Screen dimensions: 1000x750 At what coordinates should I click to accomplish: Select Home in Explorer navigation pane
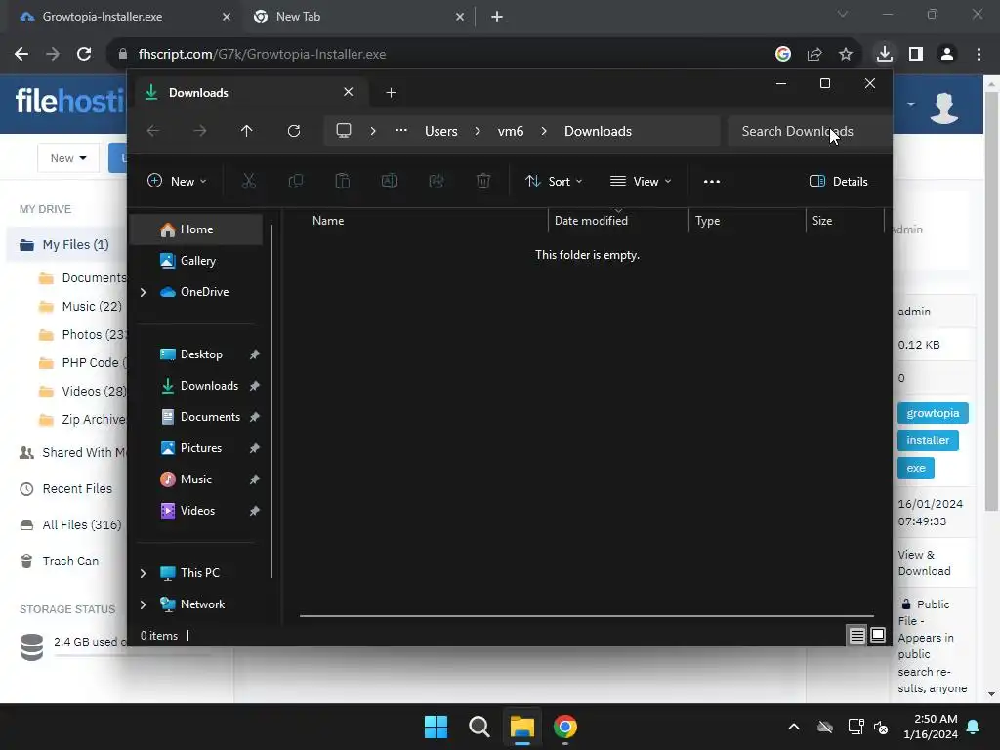pyautogui.click(x=195, y=229)
